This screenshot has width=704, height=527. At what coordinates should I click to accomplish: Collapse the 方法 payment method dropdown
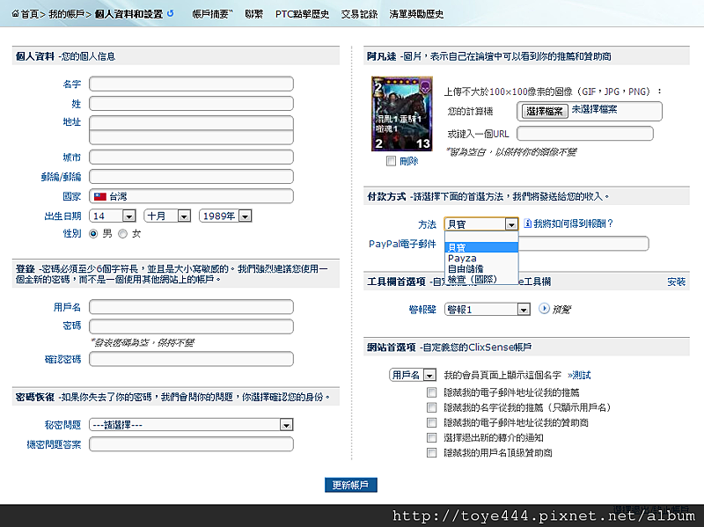coord(481,223)
